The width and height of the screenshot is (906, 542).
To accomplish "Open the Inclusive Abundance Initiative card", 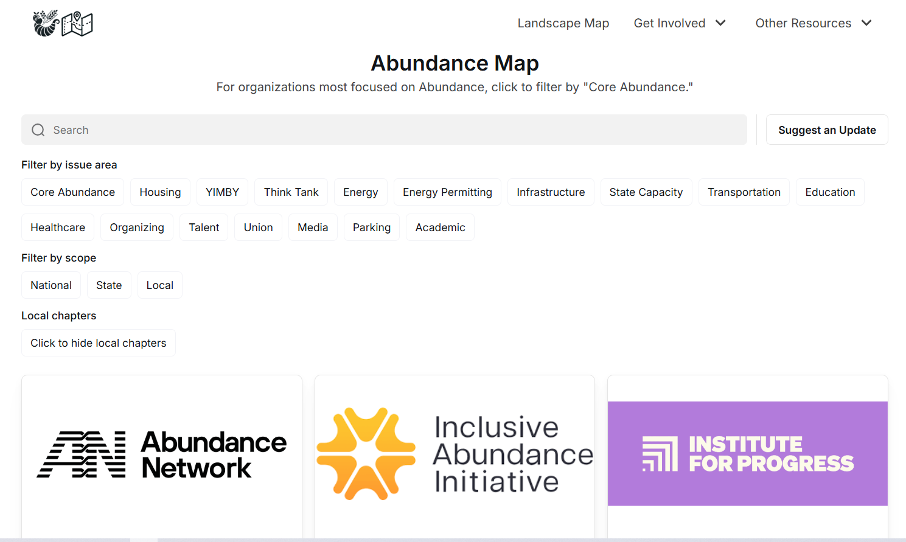I will [455, 456].
